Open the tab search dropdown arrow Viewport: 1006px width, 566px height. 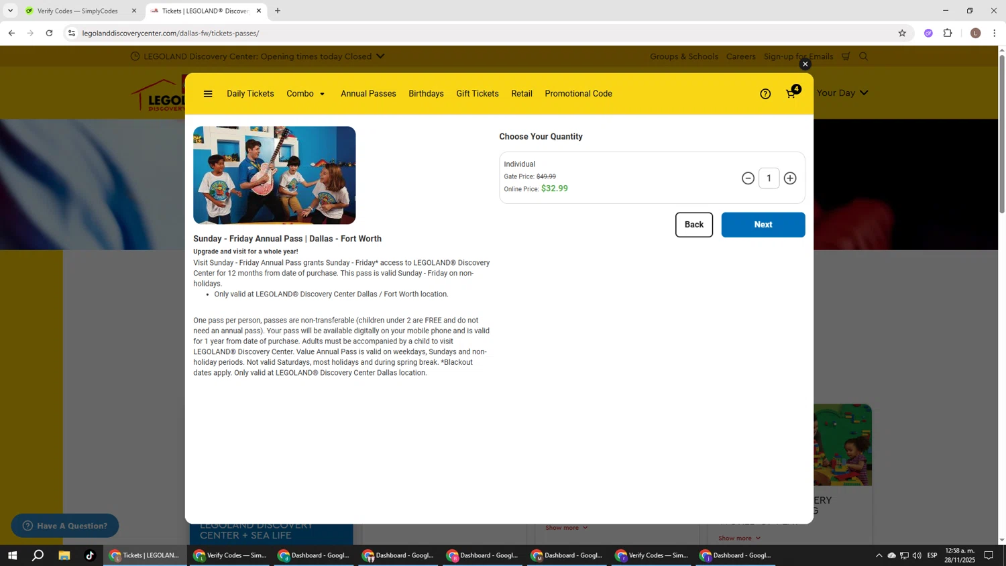click(10, 11)
